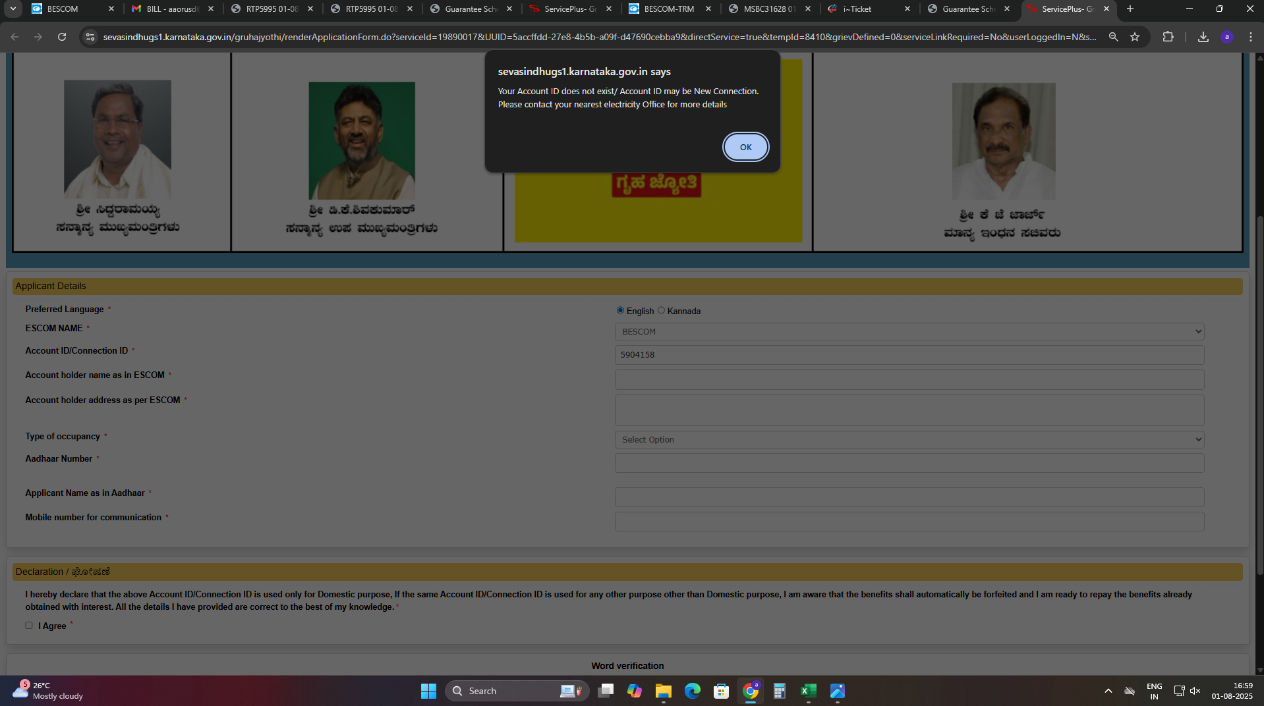Switch to the i-Ticket tab
The width and height of the screenshot is (1264, 706).
coord(868,9)
